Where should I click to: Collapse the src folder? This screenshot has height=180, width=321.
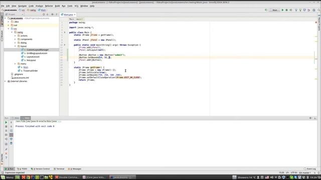[9, 29]
